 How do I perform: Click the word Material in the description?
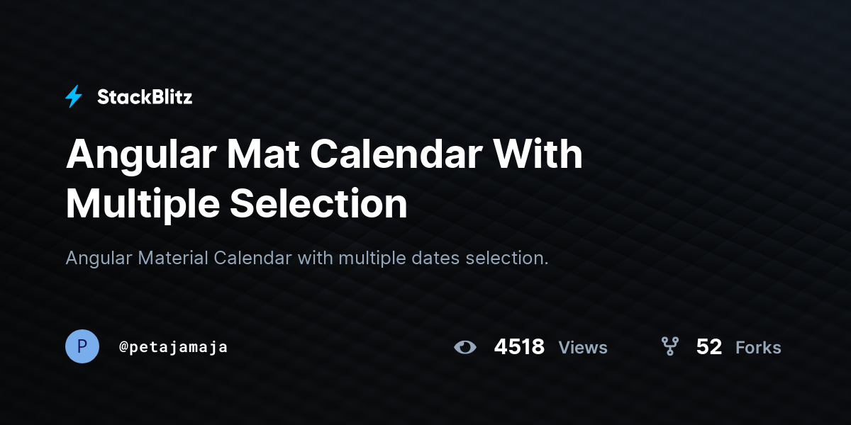pyautogui.click(x=173, y=258)
